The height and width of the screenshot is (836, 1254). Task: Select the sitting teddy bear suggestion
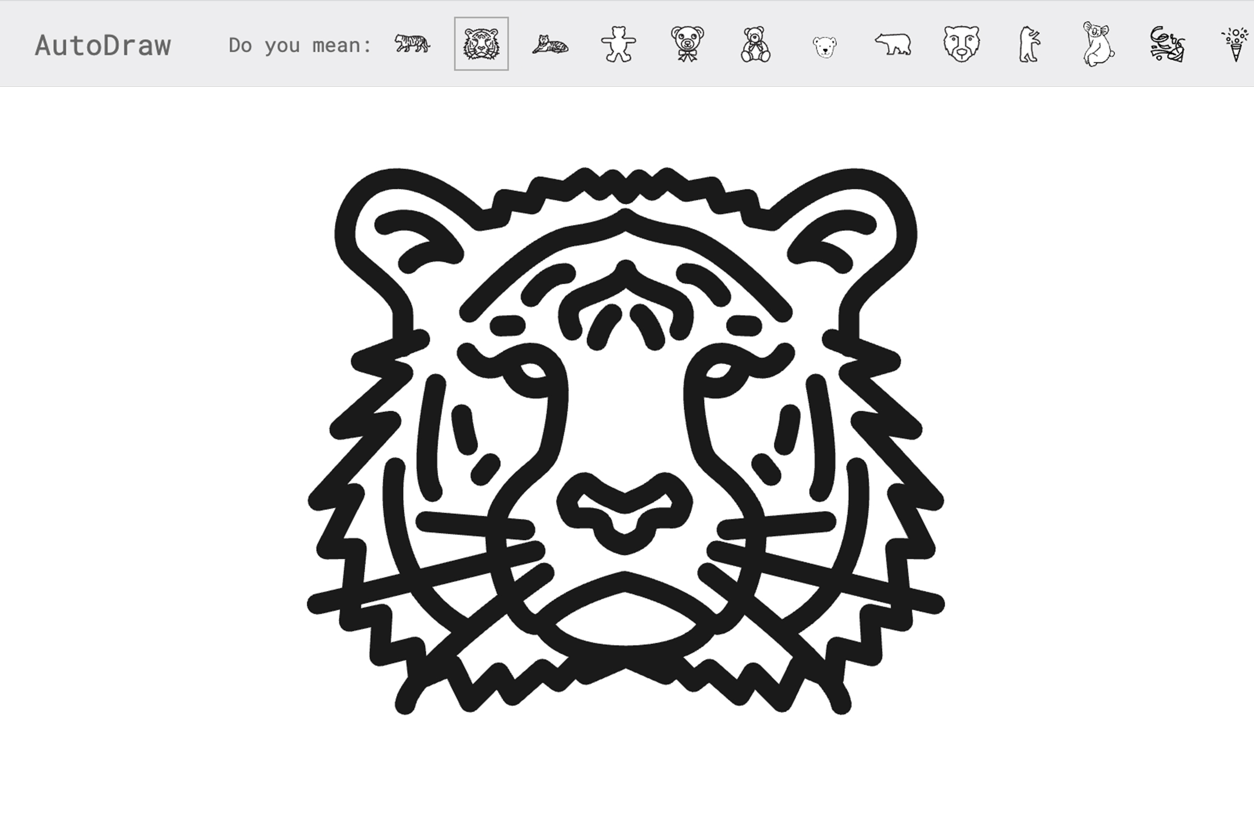pyautogui.click(x=756, y=45)
